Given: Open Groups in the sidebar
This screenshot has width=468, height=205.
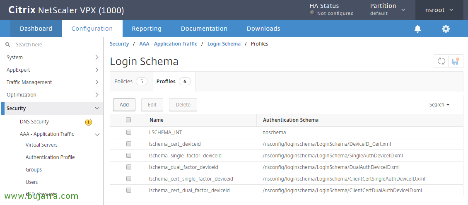Looking at the screenshot, I should (34, 169).
